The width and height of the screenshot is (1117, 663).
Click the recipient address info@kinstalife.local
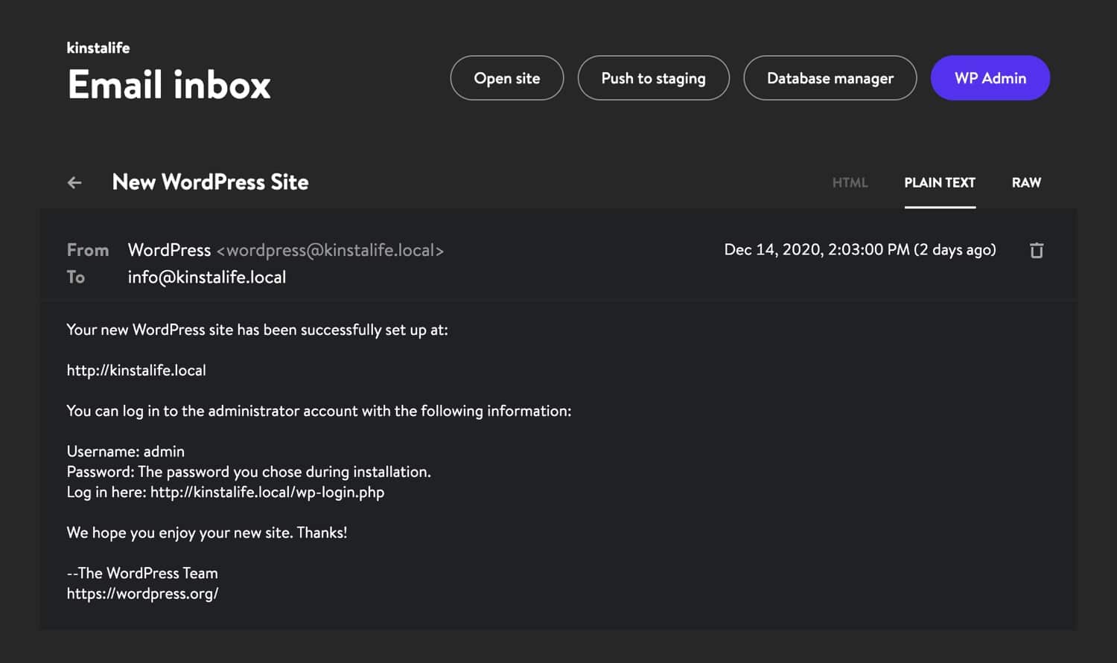(206, 277)
